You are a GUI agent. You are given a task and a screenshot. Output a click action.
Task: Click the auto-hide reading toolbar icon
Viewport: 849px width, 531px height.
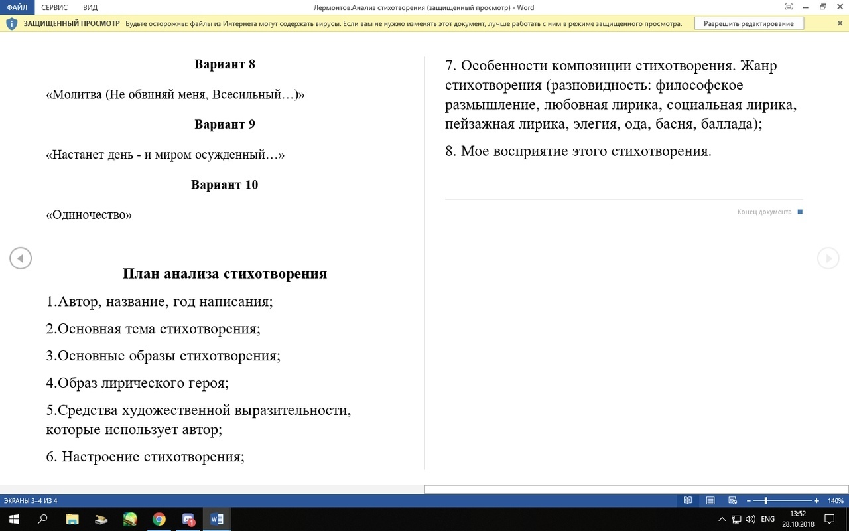click(789, 7)
